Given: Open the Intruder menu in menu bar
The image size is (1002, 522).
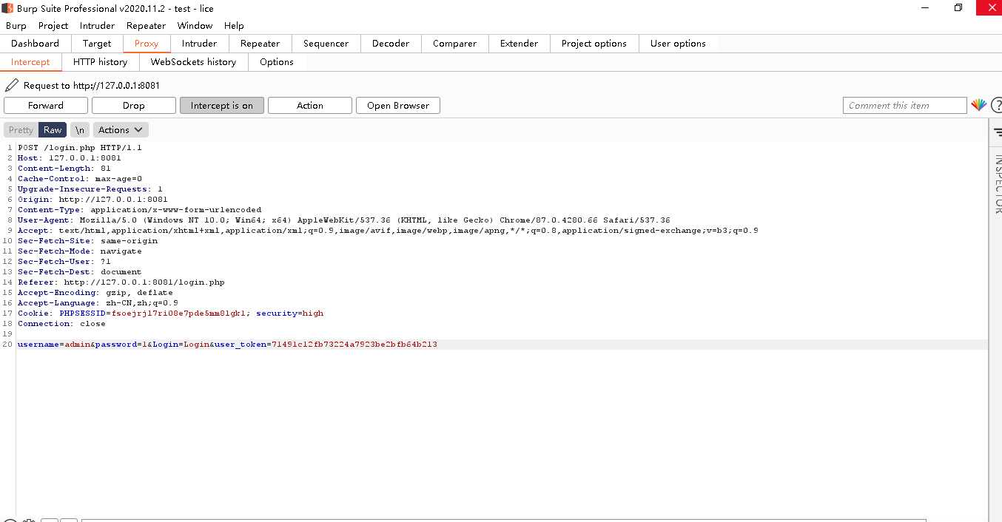Looking at the screenshot, I should (97, 25).
